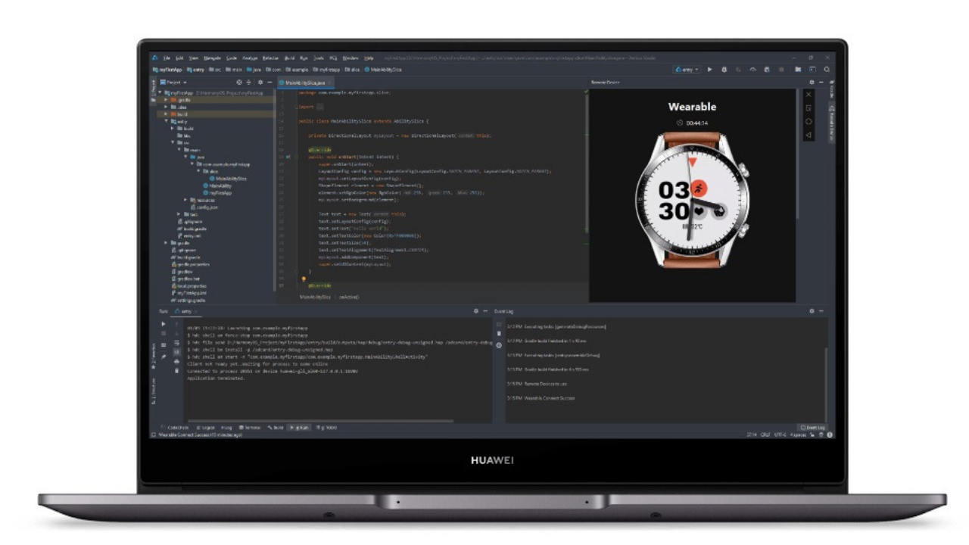Screen dimensions: 969x545
Task: Select the MainAbilitySlice.java editor tab
Action: tap(306, 83)
